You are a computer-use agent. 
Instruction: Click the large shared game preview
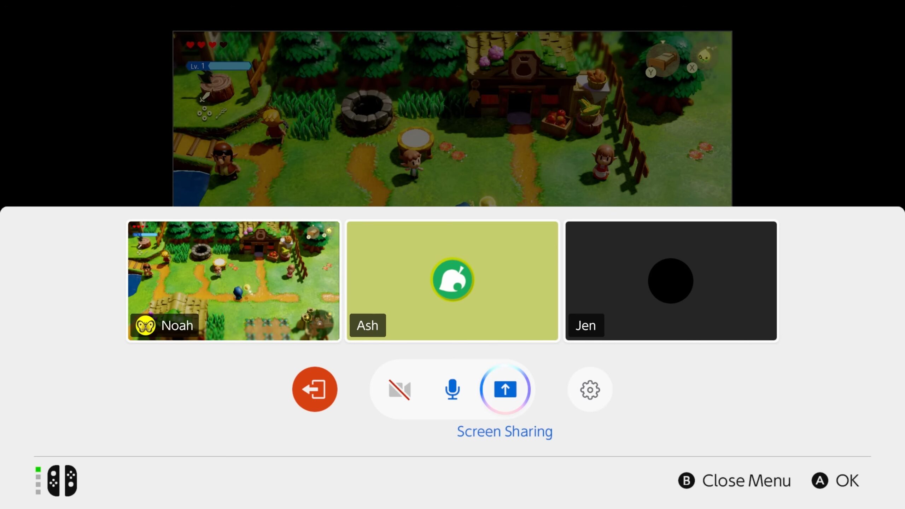[x=452, y=119]
